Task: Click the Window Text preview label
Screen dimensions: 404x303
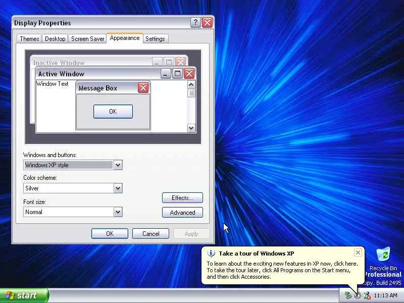Action: pyautogui.click(x=53, y=84)
